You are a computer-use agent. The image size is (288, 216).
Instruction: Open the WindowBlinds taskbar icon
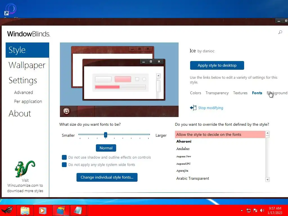(61, 210)
